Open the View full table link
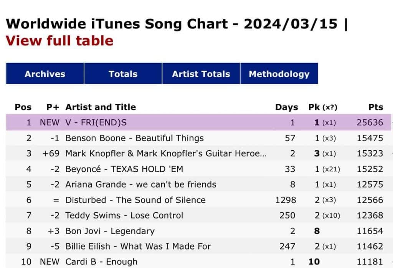The height and width of the screenshot is (268, 393). point(59,41)
